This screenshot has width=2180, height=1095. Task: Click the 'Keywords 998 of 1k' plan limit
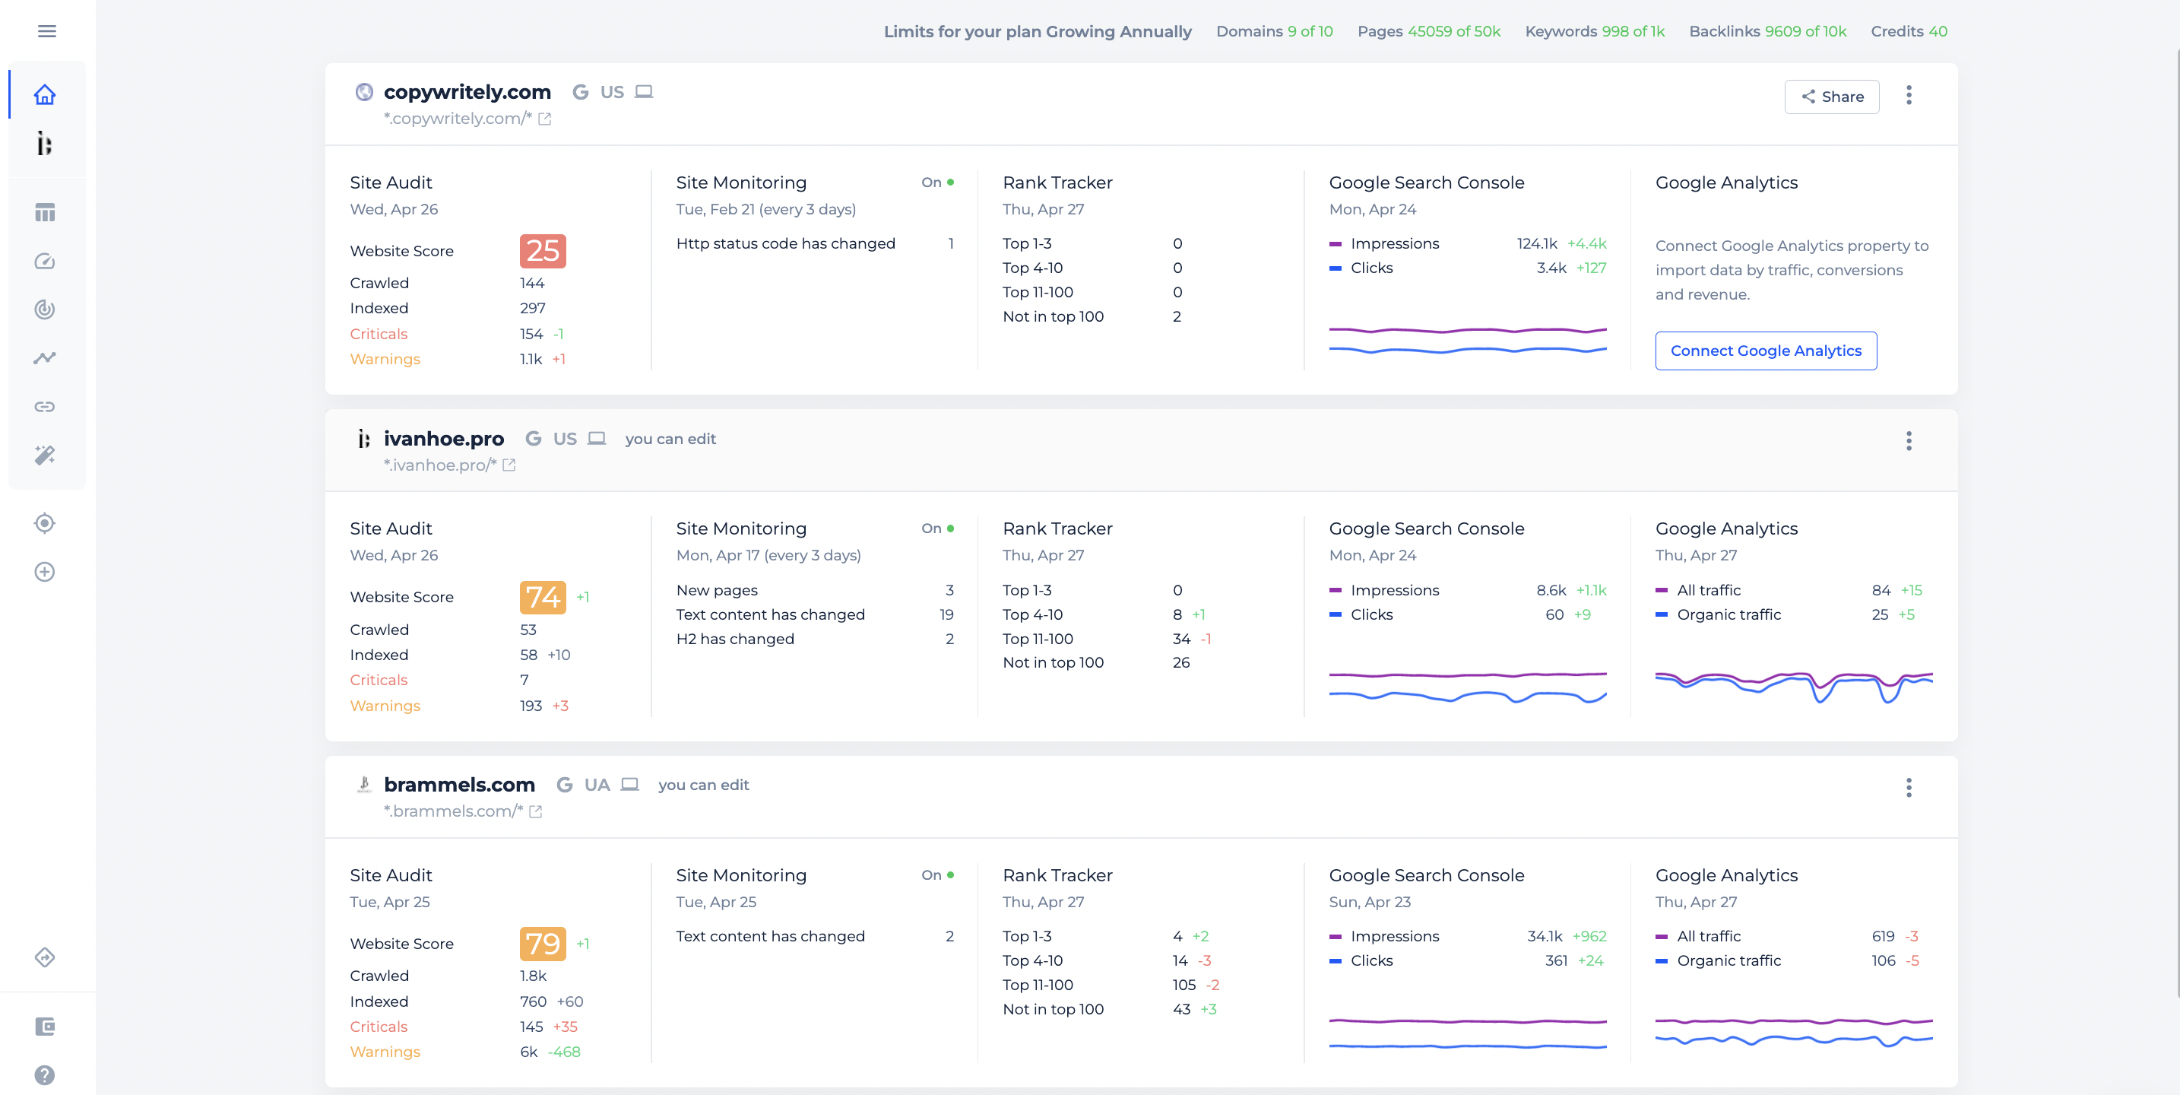point(1595,31)
